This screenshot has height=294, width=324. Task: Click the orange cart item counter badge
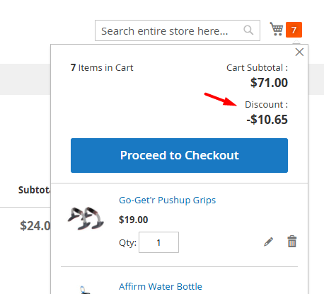pos(294,30)
